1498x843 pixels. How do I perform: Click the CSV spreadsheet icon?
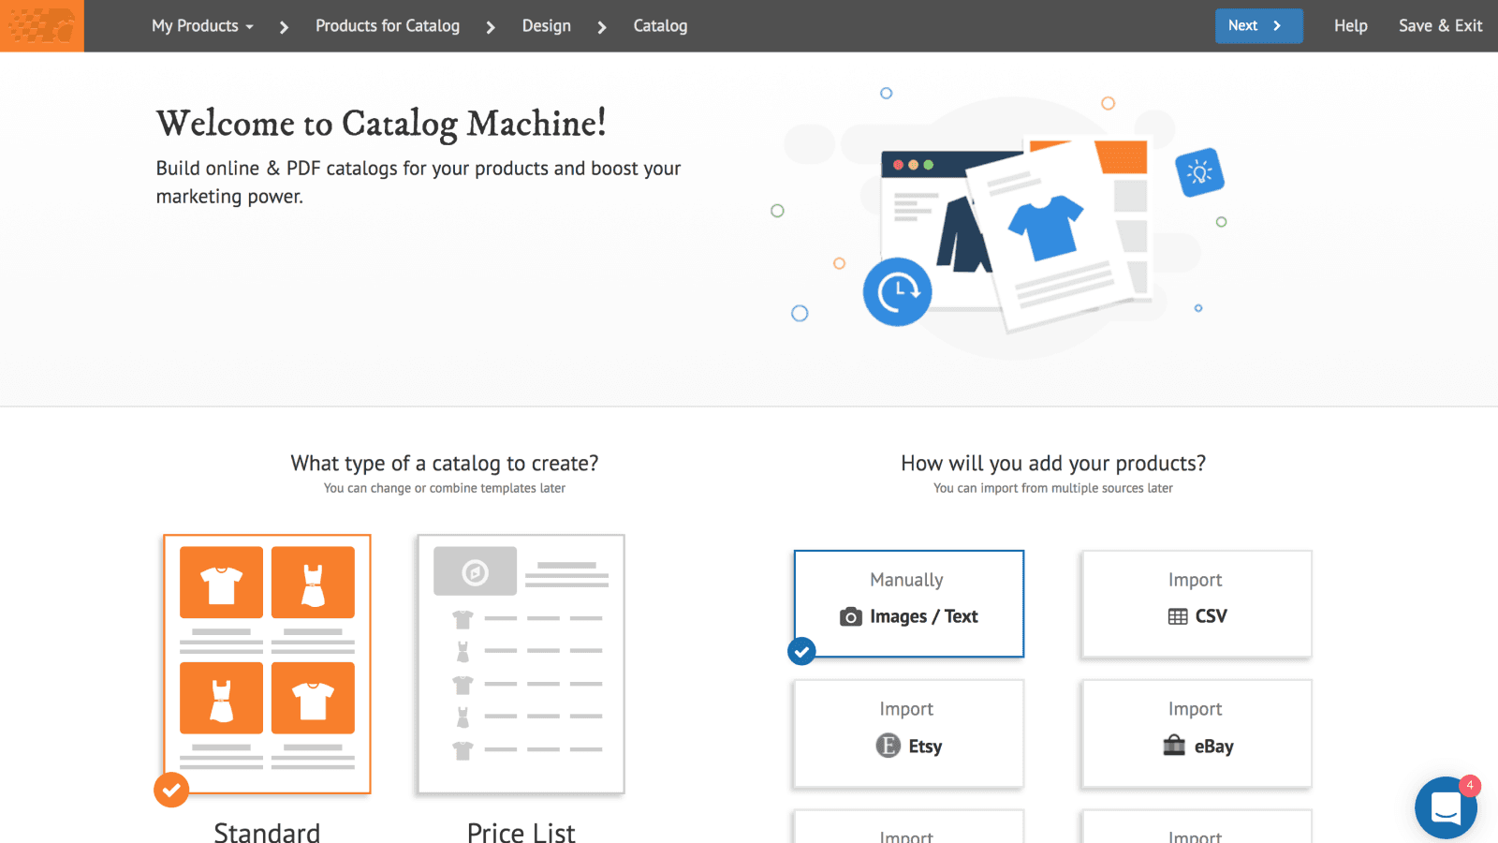[x=1176, y=616]
